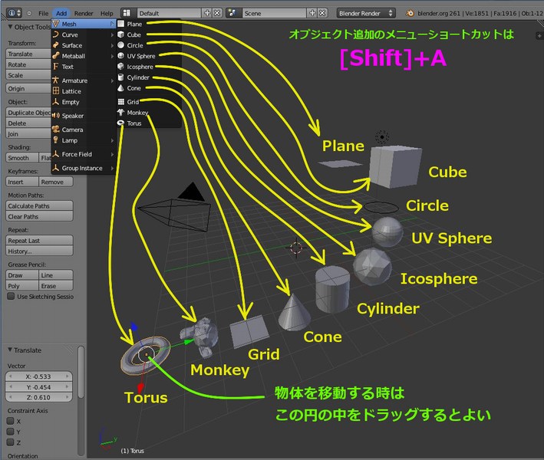Expand the Lamp submenu
Image resolution: width=544 pixels, height=460 pixels.
click(x=84, y=140)
